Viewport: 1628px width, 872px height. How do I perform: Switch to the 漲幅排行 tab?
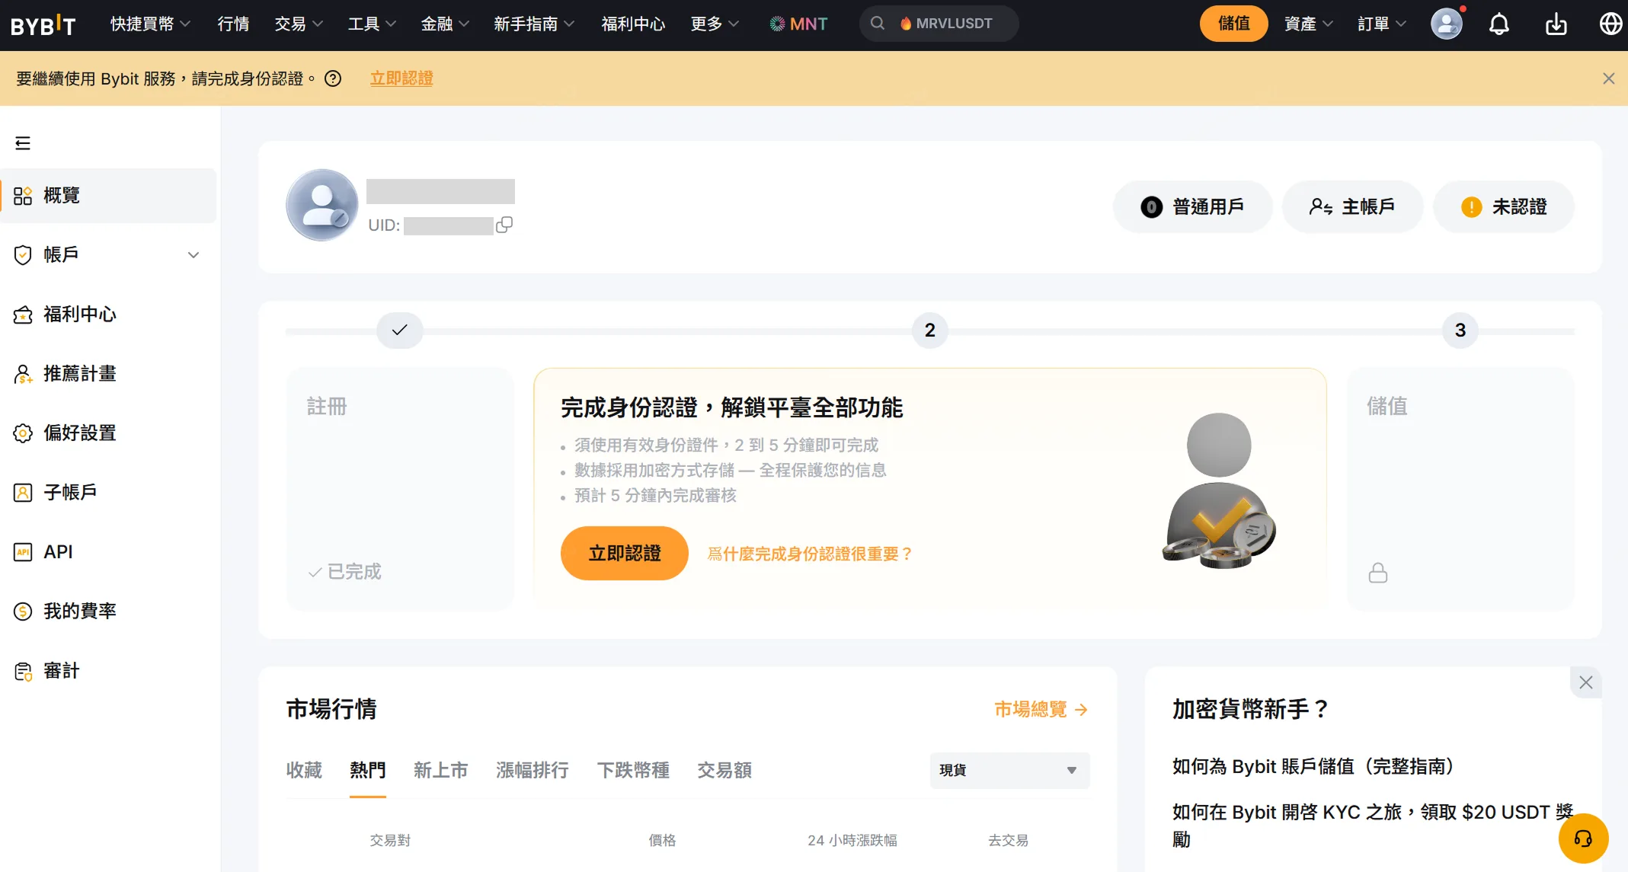click(x=532, y=771)
